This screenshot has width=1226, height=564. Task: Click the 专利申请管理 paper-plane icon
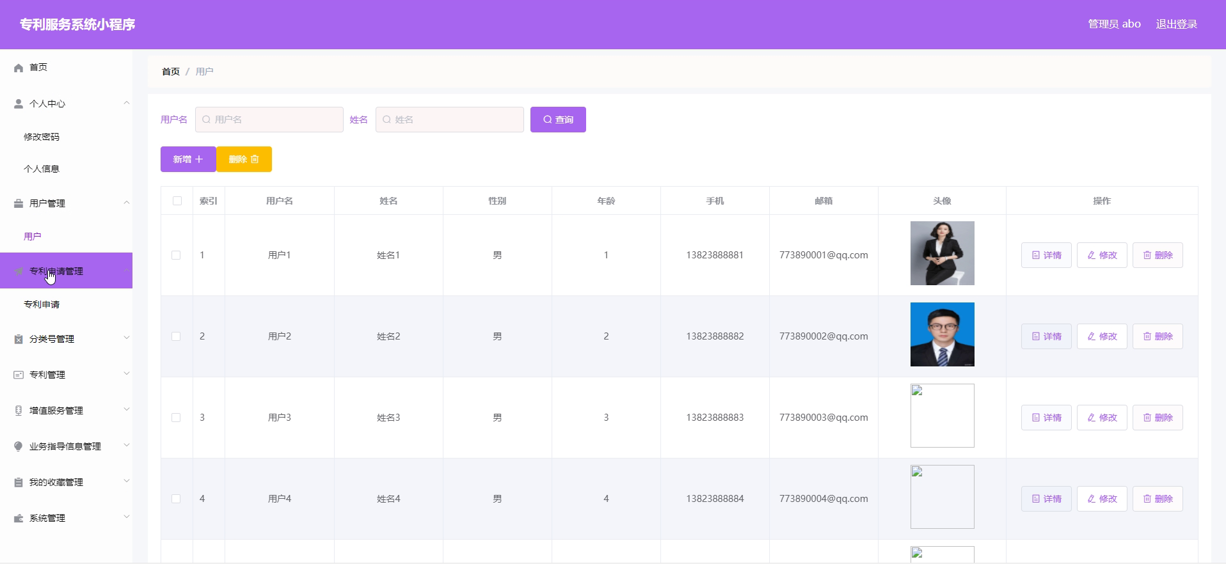click(x=19, y=271)
